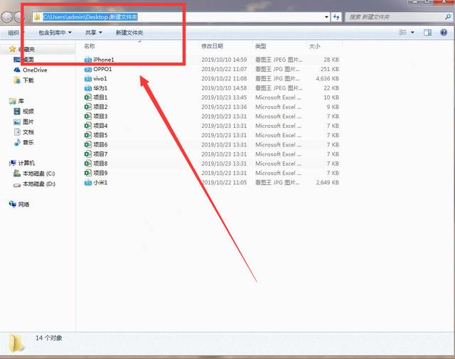Click the 项目1 Excel file icon

click(x=88, y=97)
